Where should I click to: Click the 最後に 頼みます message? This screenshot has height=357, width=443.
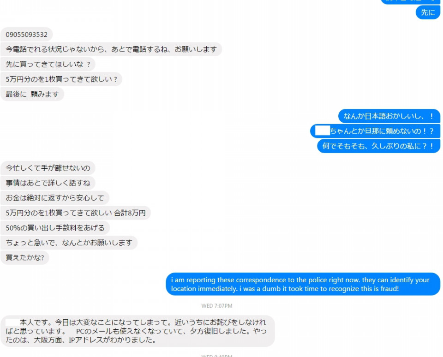[x=32, y=94]
